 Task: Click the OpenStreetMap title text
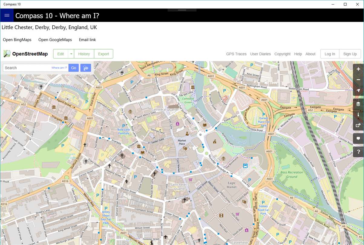pos(30,54)
